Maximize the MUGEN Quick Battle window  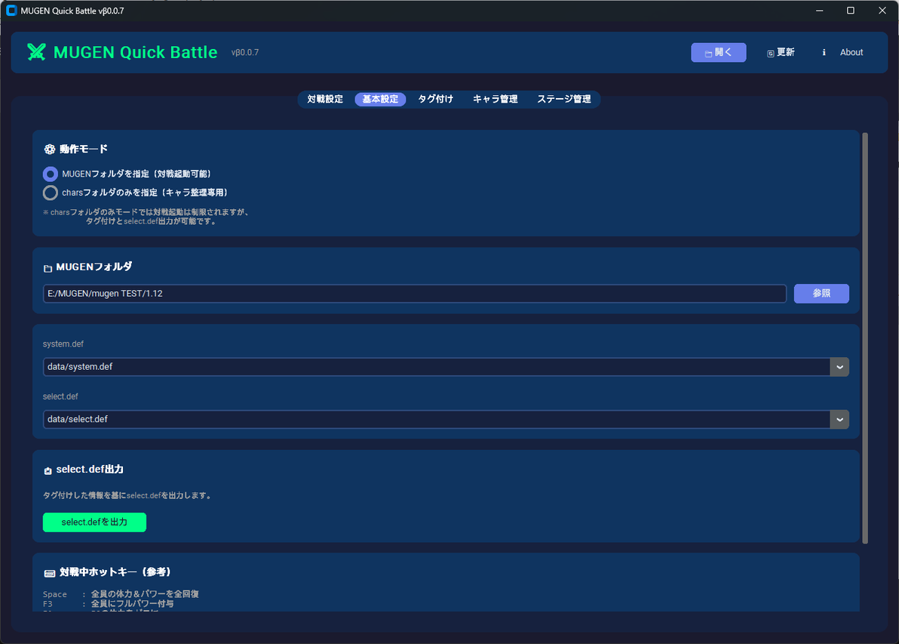tap(851, 11)
